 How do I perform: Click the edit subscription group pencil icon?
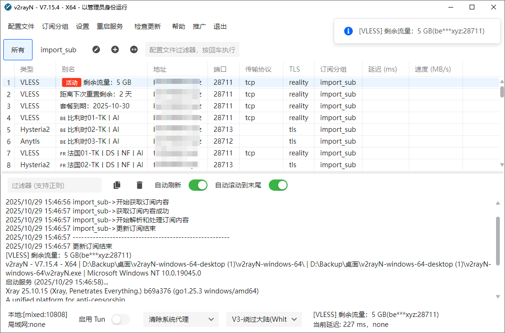96,49
